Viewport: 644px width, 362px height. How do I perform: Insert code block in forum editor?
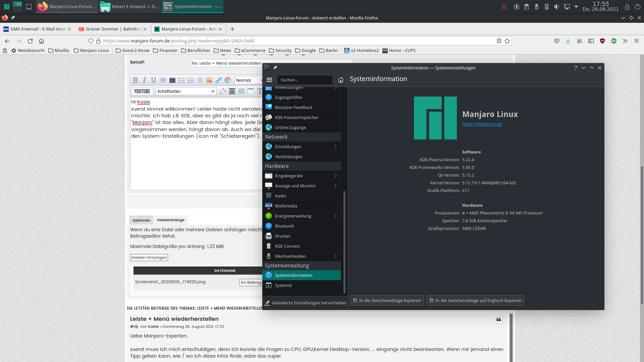[172, 80]
